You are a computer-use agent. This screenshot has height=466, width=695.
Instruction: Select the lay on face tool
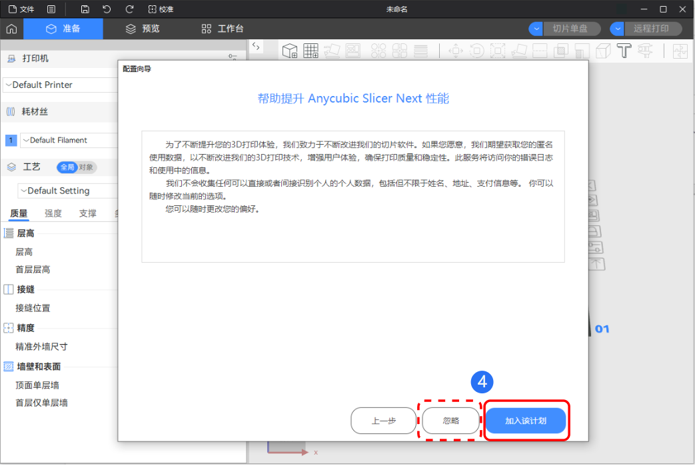(x=518, y=51)
